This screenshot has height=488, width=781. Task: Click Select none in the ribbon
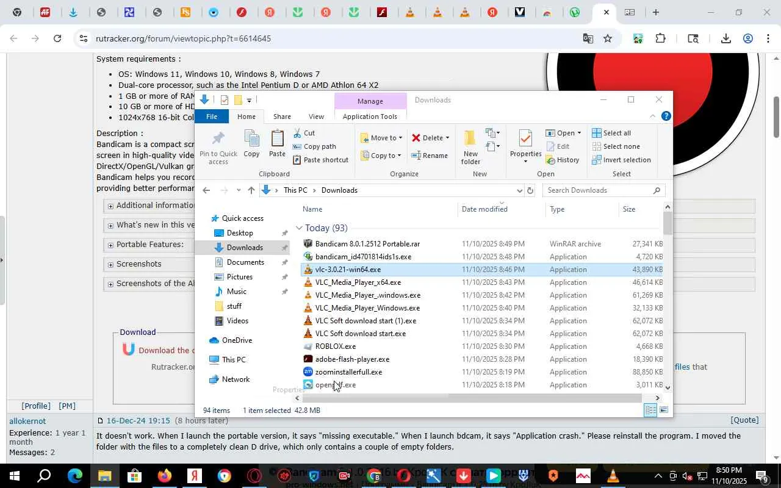click(x=616, y=146)
